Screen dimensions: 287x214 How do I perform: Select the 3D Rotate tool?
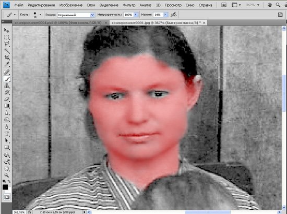7,155
